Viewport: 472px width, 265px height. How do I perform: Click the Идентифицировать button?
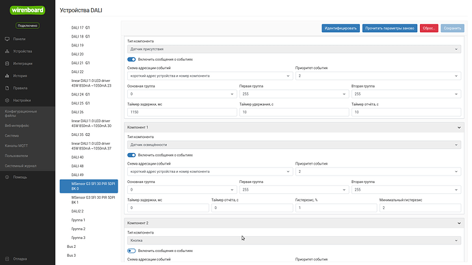tap(341, 28)
